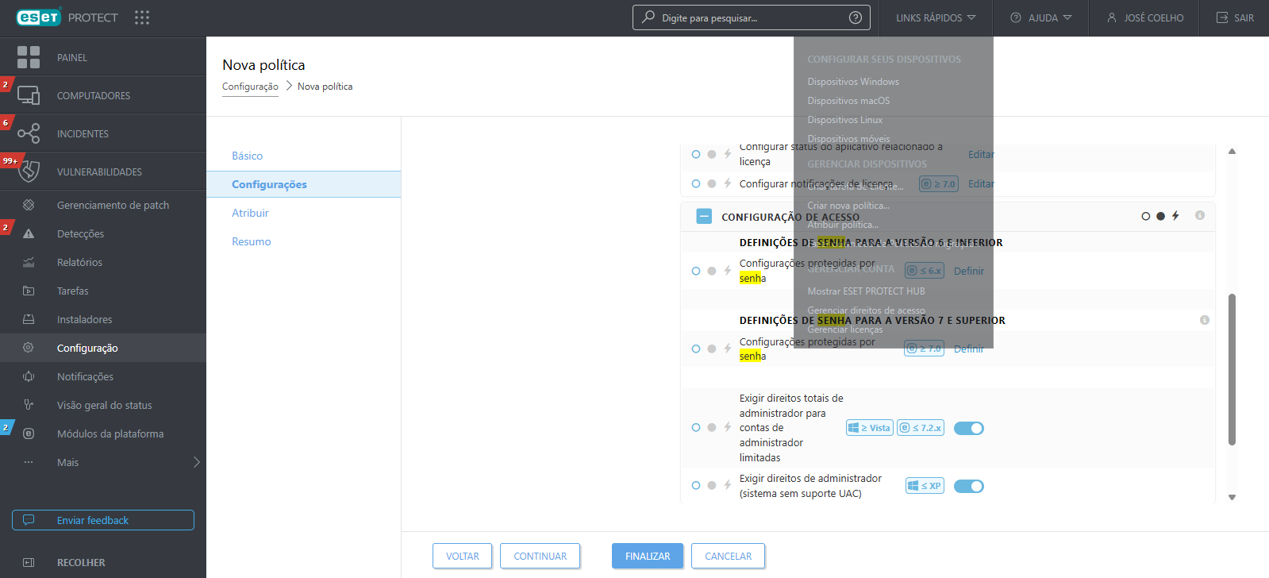Expand the Mais sidebar submenu

coord(196,462)
